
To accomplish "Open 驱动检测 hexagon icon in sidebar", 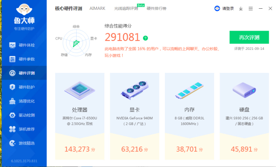I will pyautogui.click(x=12, y=115).
